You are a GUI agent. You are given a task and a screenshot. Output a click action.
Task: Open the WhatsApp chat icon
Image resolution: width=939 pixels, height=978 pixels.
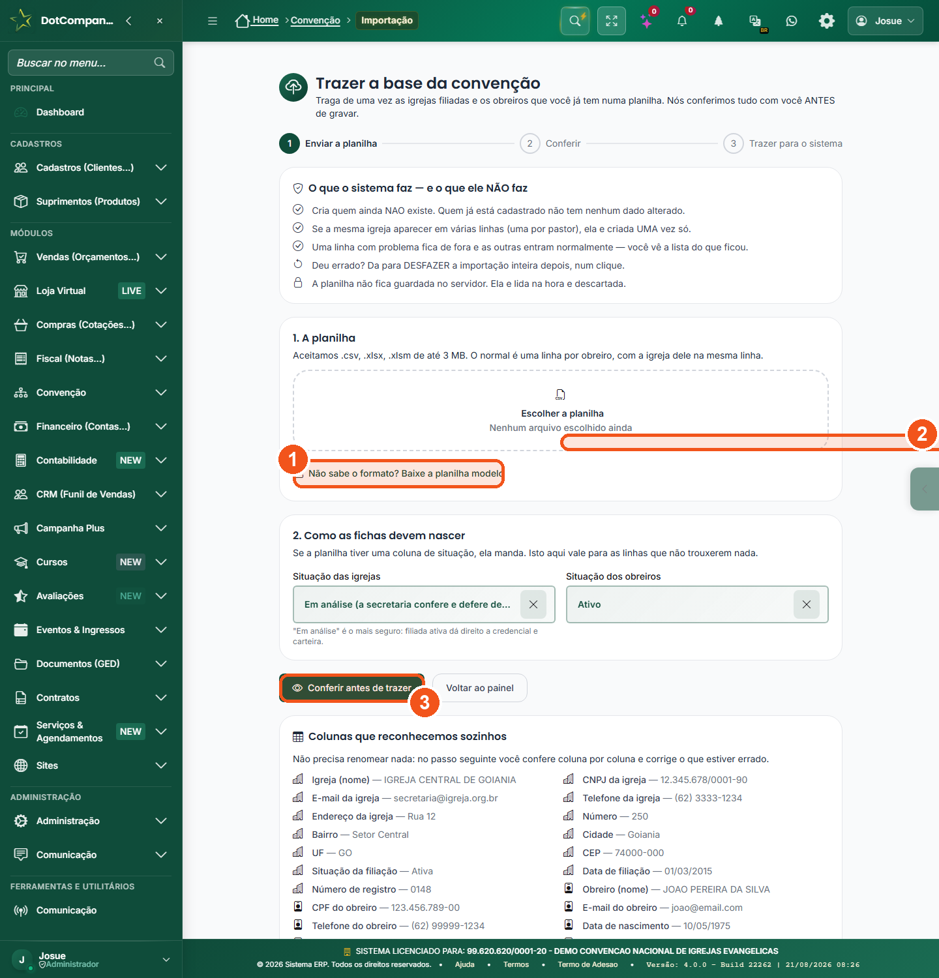(792, 21)
